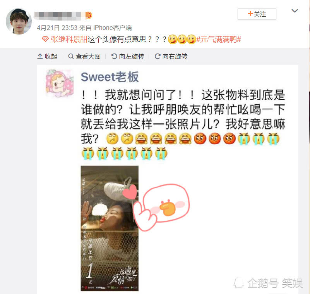Click the post timestamp 4月21日 23:53

click(57, 28)
